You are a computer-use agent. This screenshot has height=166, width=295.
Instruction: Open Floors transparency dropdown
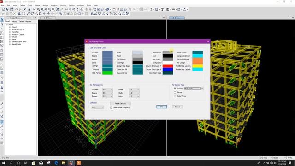(134, 89)
